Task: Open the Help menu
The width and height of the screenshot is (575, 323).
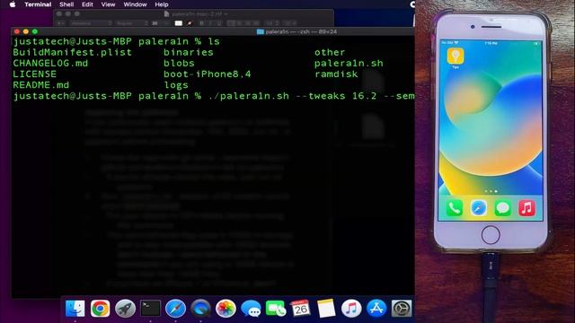Action: pos(162,4)
